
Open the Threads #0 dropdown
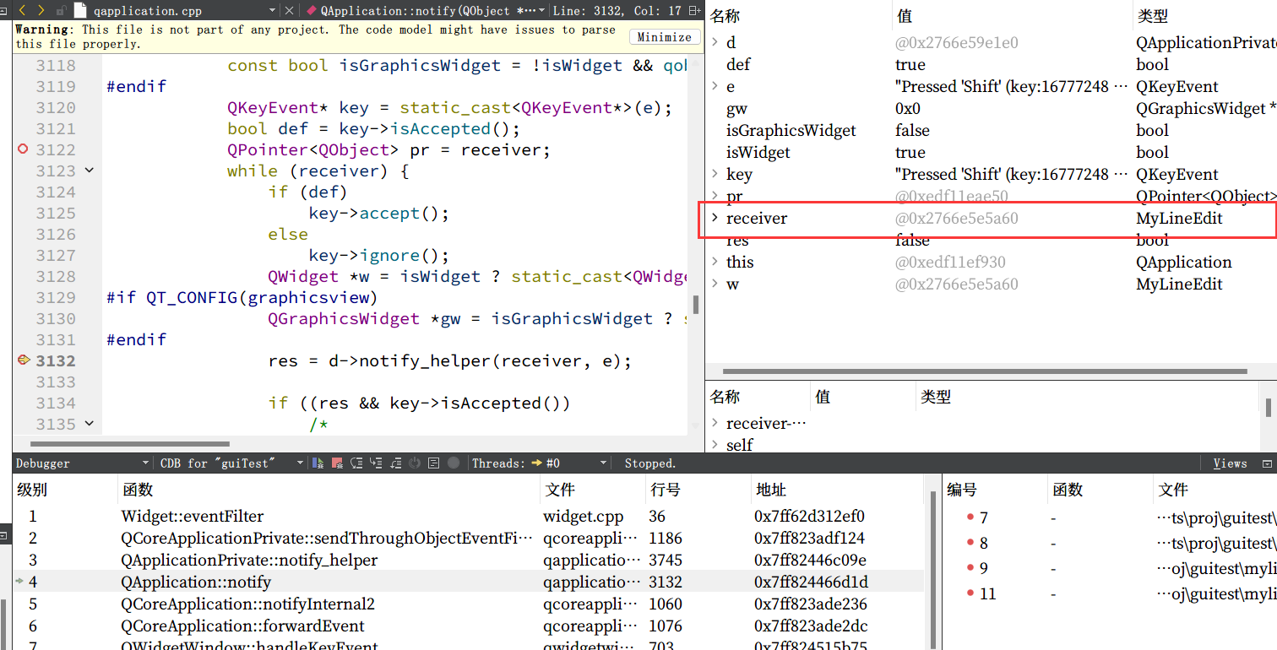pyautogui.click(x=603, y=463)
